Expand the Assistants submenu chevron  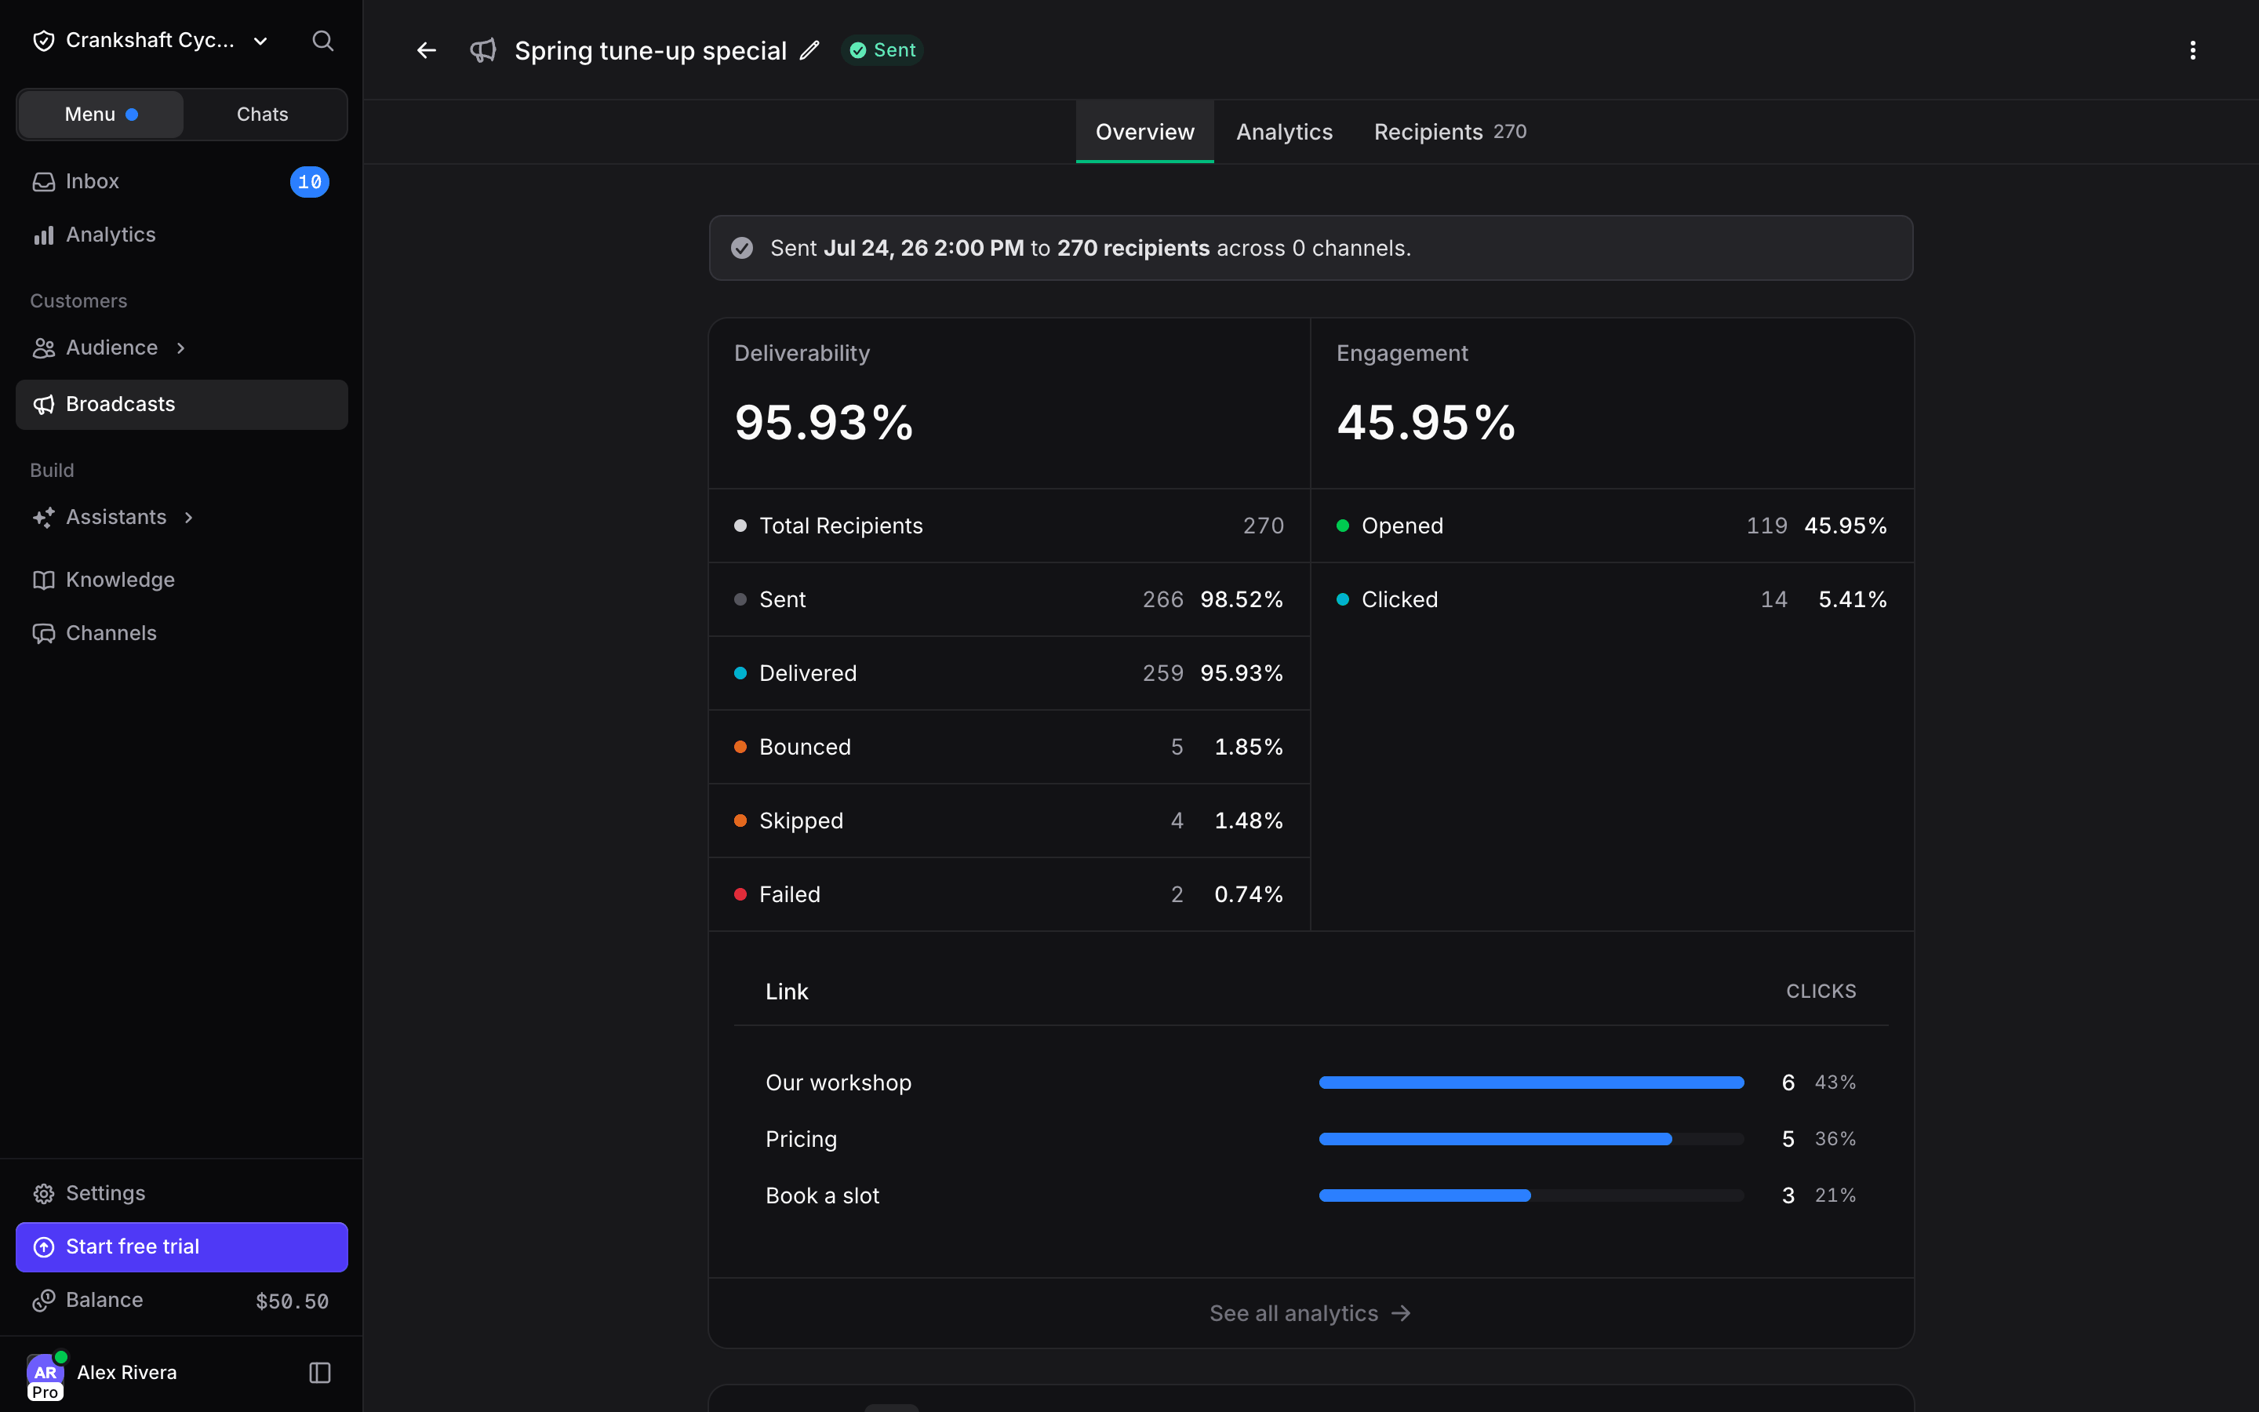(x=188, y=518)
